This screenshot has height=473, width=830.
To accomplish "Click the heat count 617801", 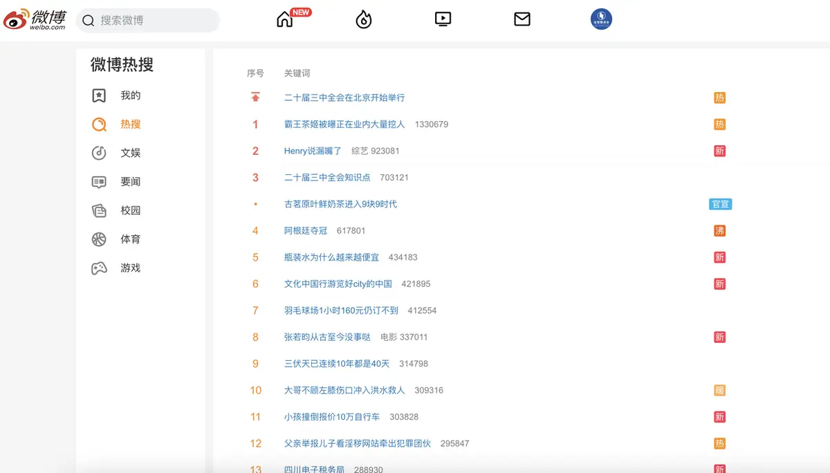I will (351, 231).
